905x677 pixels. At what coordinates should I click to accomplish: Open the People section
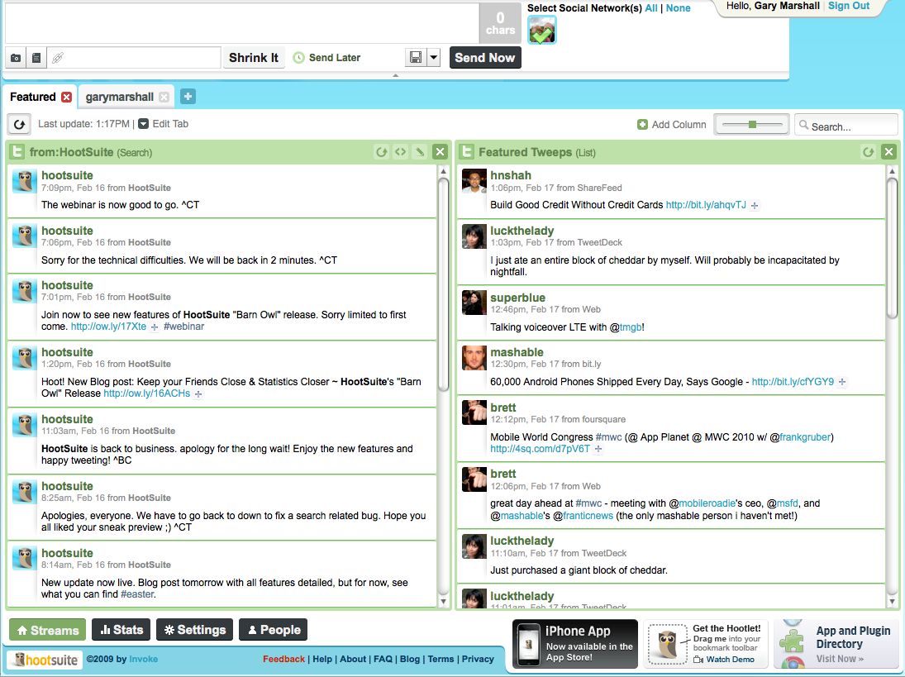pos(273,629)
